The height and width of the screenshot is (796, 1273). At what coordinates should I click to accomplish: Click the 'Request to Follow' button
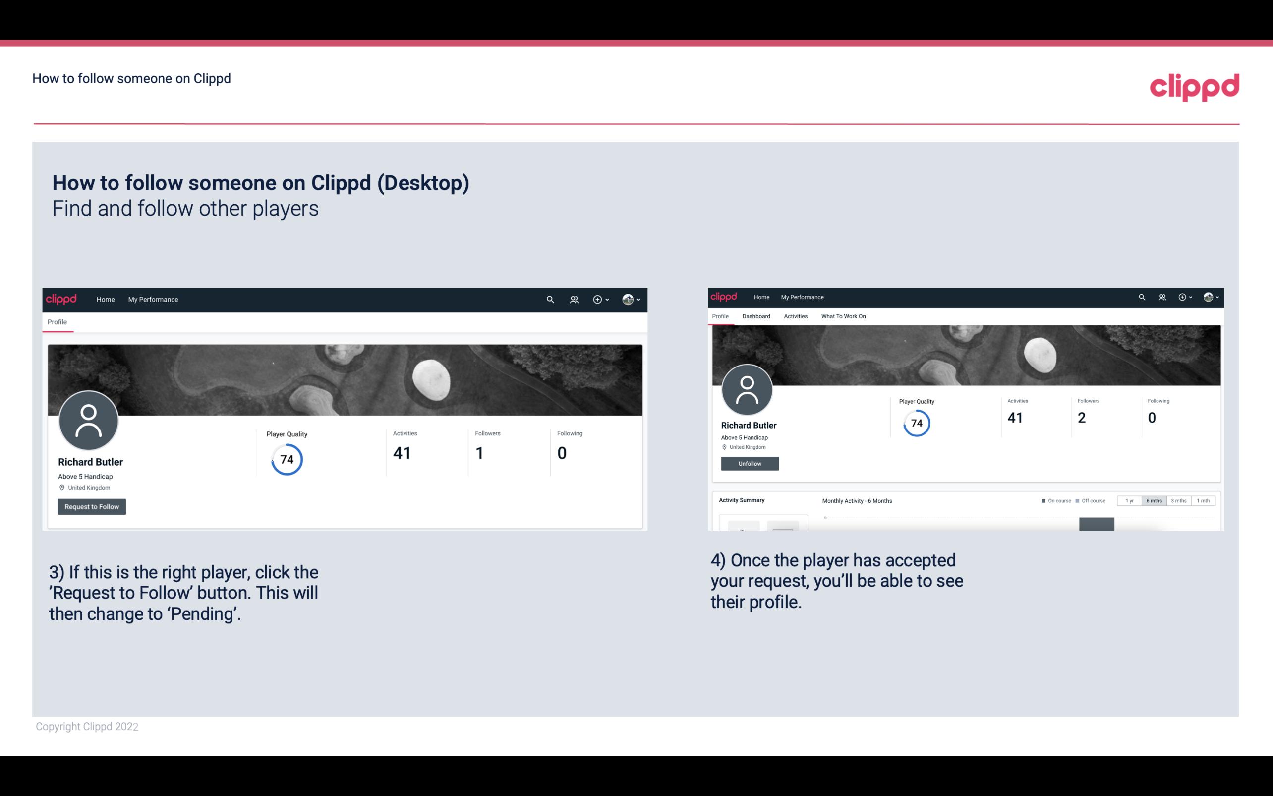point(92,506)
